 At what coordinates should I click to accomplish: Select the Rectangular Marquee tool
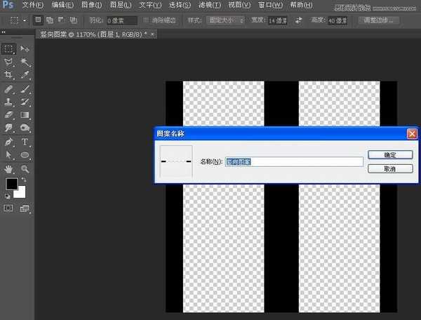[x=9, y=49]
